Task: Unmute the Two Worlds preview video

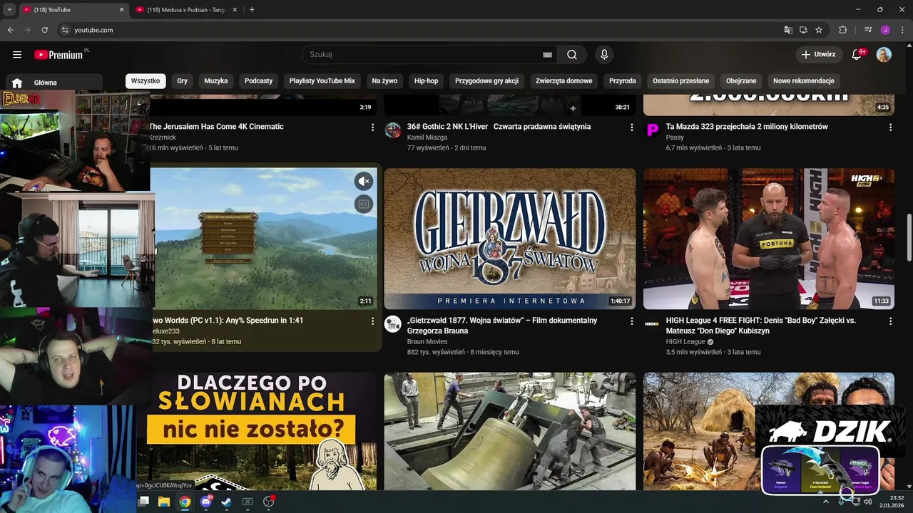Action: 364,181
